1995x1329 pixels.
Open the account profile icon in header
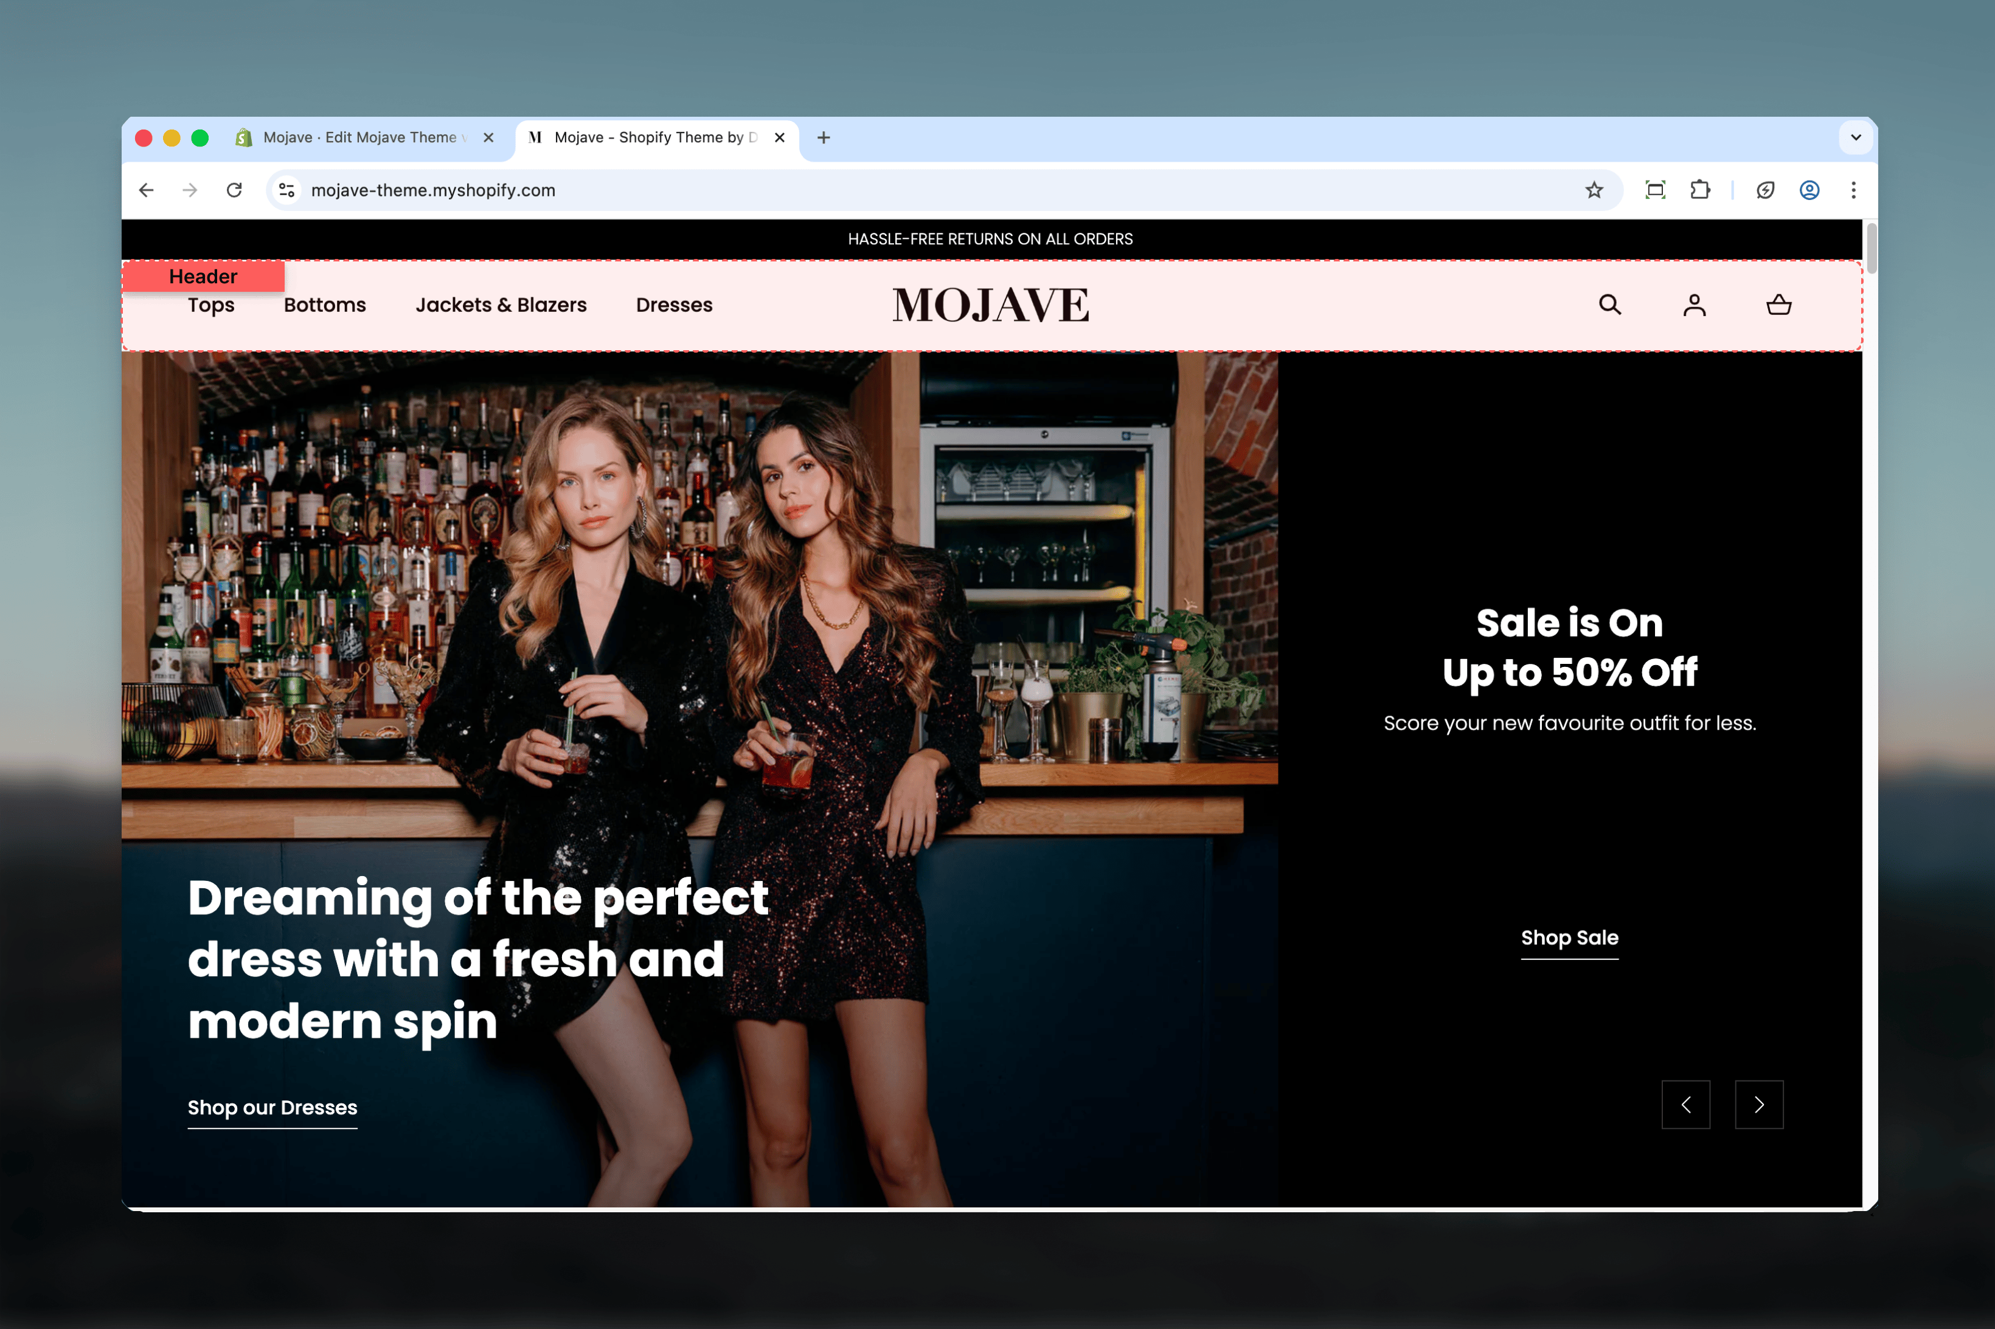1694,305
